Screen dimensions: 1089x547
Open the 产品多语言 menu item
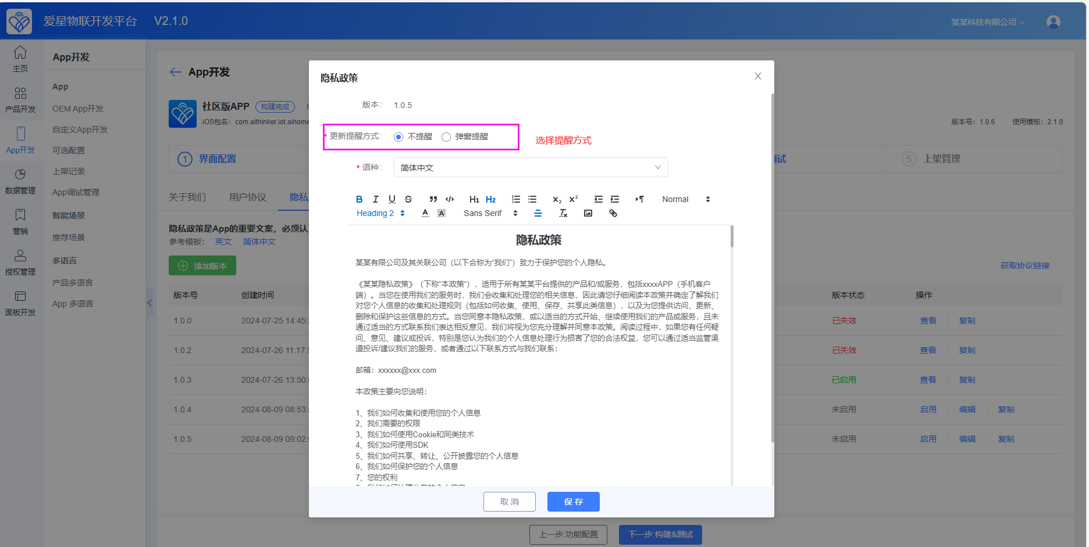pyautogui.click(x=73, y=283)
